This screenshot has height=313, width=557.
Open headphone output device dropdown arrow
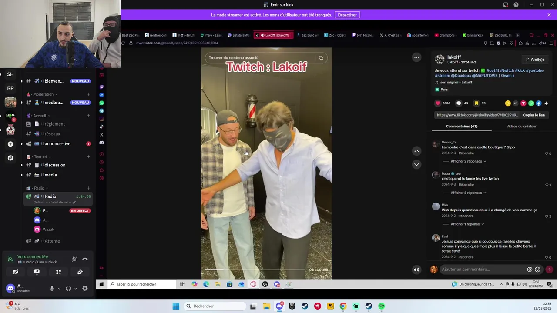coord(75,288)
